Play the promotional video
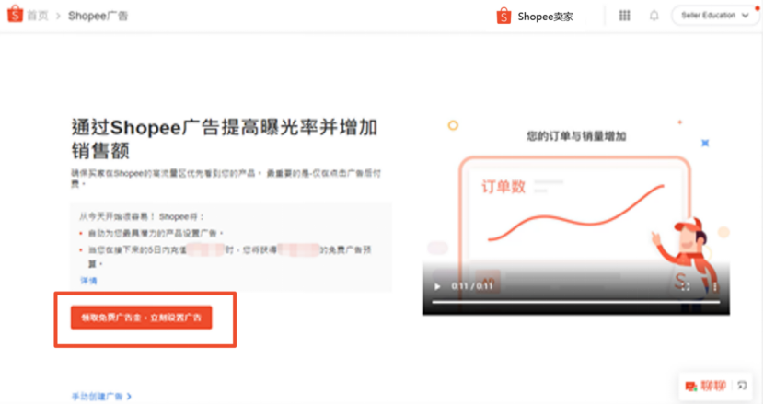 tap(437, 286)
